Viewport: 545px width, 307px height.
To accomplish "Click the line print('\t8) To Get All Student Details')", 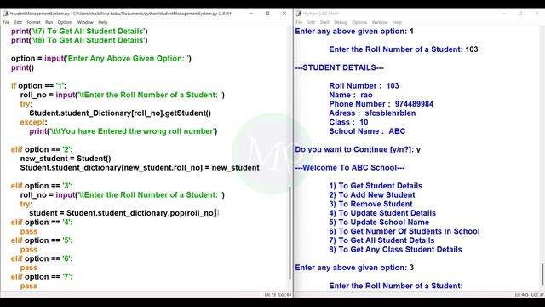I will 79,40.
